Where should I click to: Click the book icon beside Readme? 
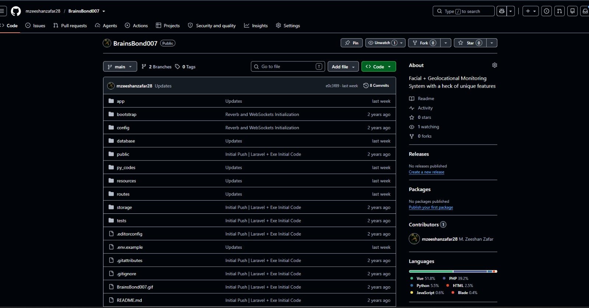point(412,99)
